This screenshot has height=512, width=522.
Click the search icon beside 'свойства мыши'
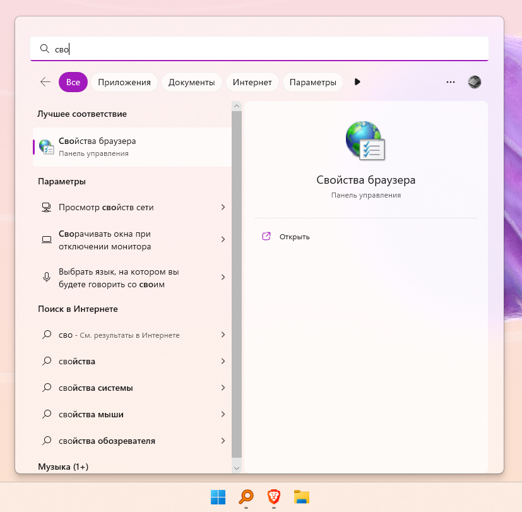[x=47, y=414]
